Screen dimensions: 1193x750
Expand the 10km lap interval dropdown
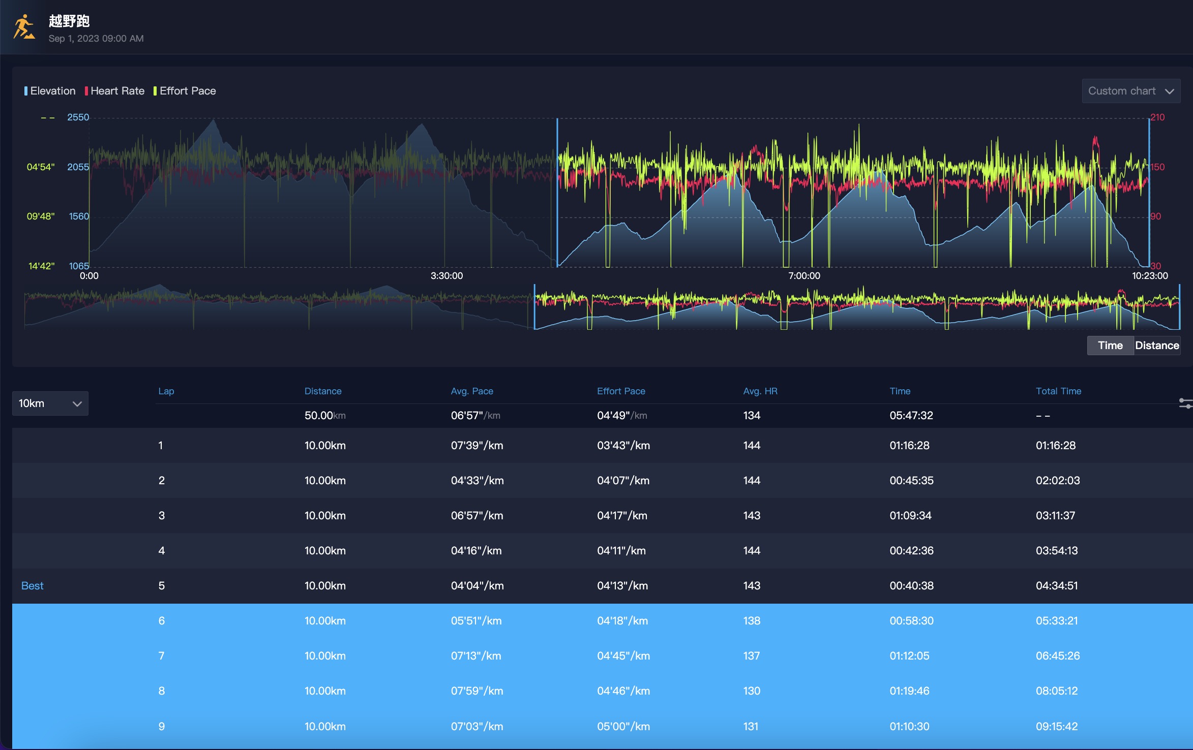pyautogui.click(x=50, y=403)
